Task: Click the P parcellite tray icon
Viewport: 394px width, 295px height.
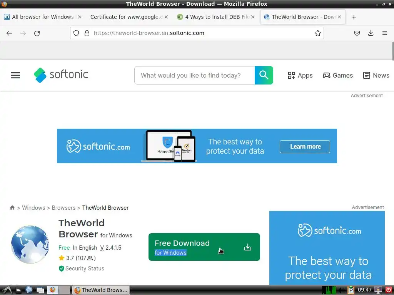Action: (x=351, y=290)
